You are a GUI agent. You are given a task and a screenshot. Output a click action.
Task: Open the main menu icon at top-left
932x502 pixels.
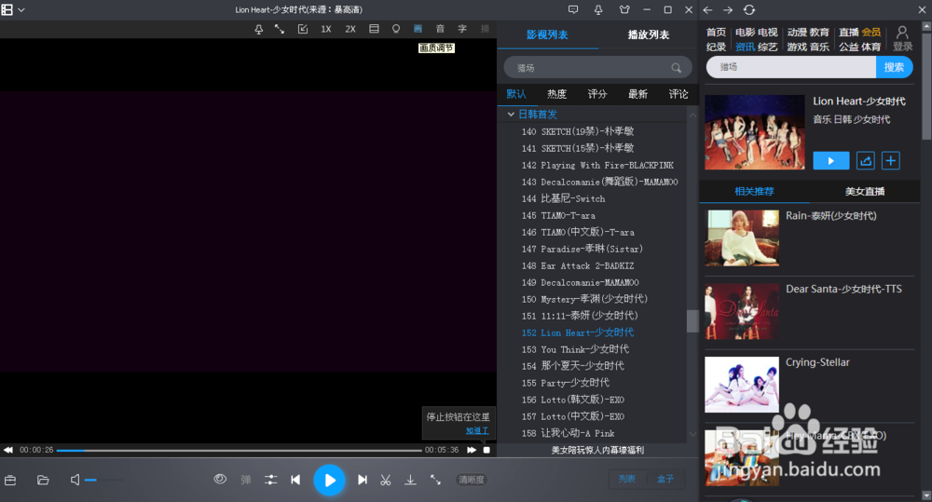click(x=7, y=9)
